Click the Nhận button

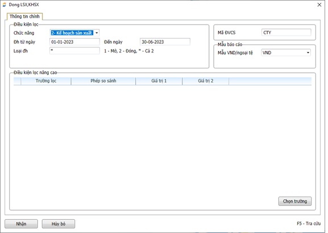tap(21, 224)
